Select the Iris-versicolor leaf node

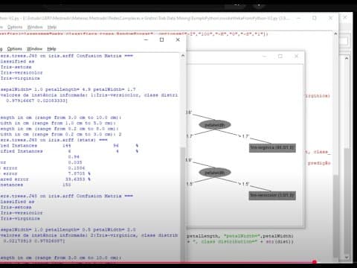pos(272,195)
